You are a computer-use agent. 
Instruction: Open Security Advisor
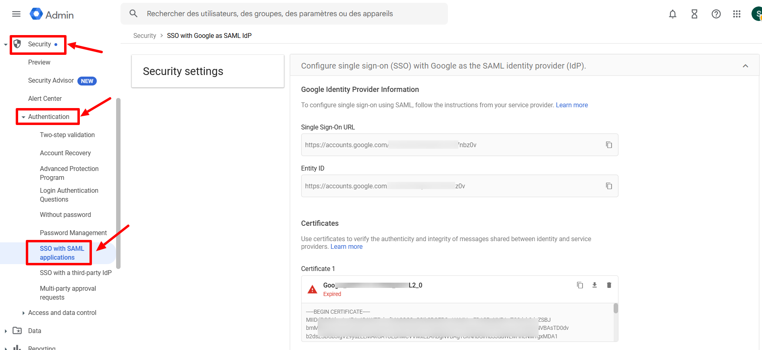click(51, 80)
